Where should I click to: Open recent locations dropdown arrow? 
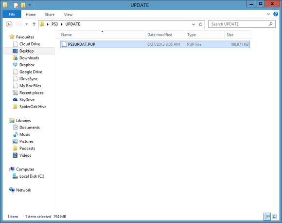point(27,24)
